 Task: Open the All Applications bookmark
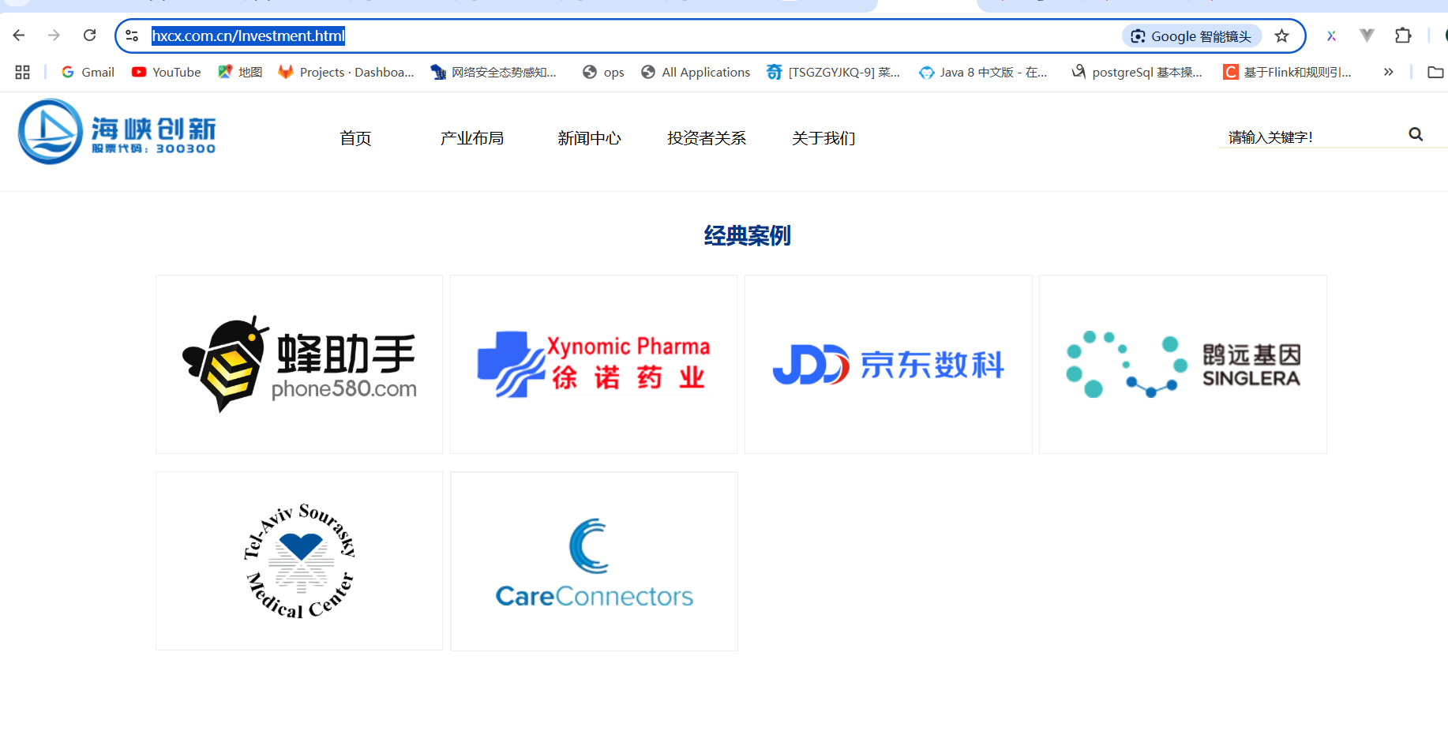pos(696,72)
